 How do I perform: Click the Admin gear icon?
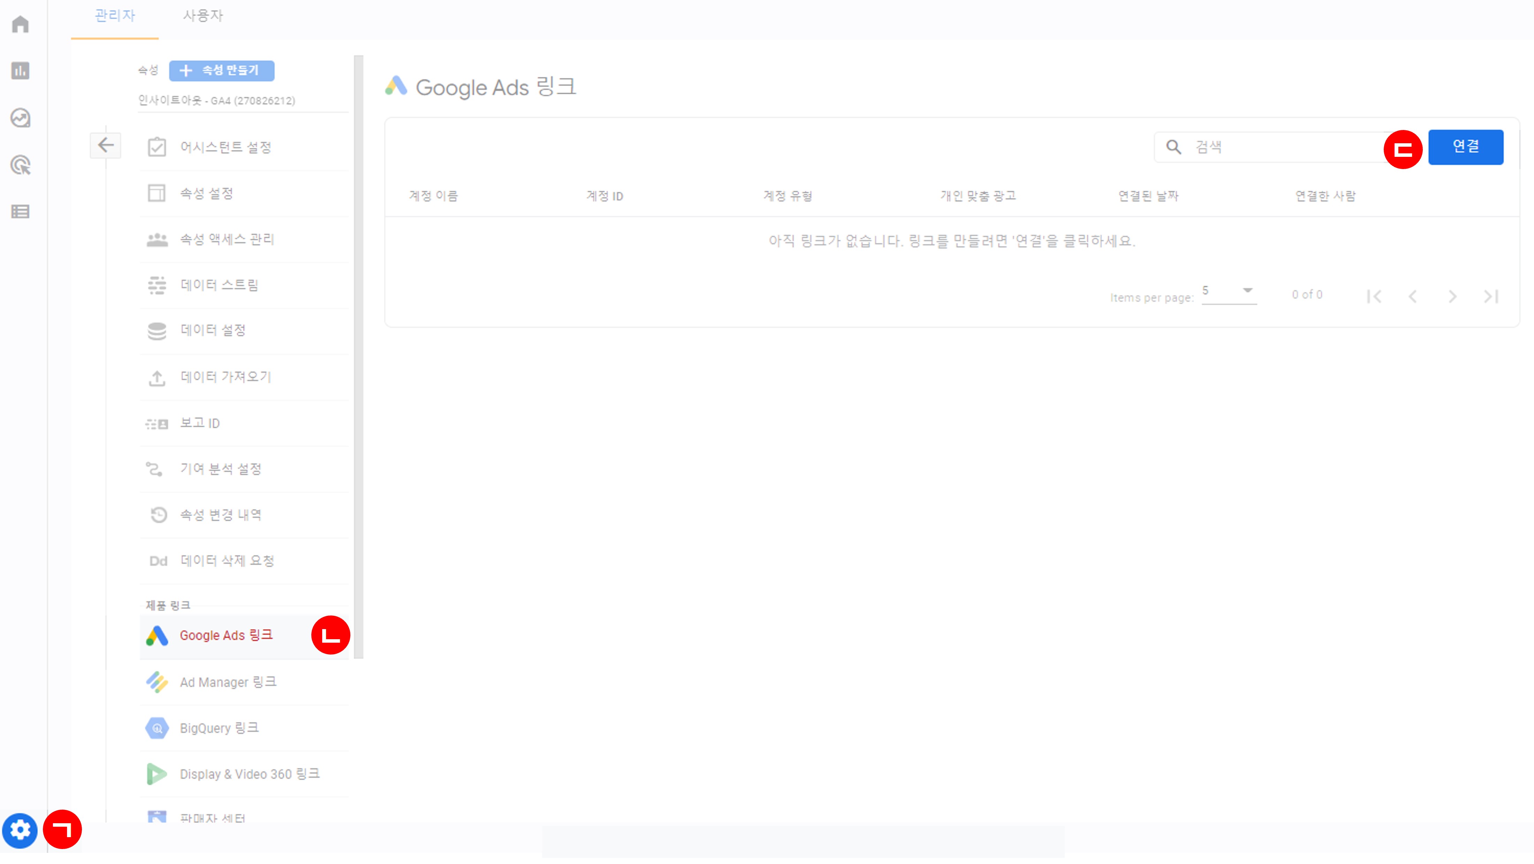coord(20,830)
